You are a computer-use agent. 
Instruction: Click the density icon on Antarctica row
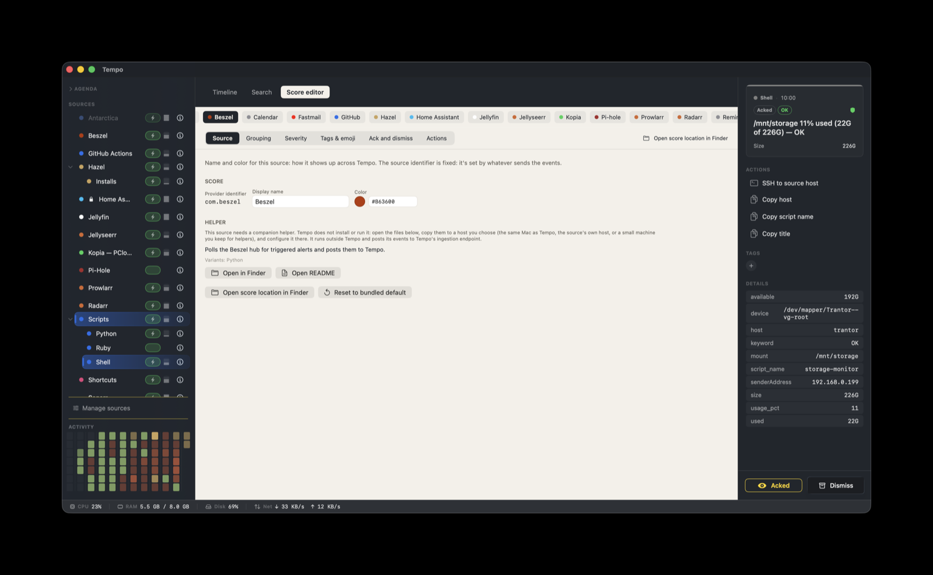166,118
